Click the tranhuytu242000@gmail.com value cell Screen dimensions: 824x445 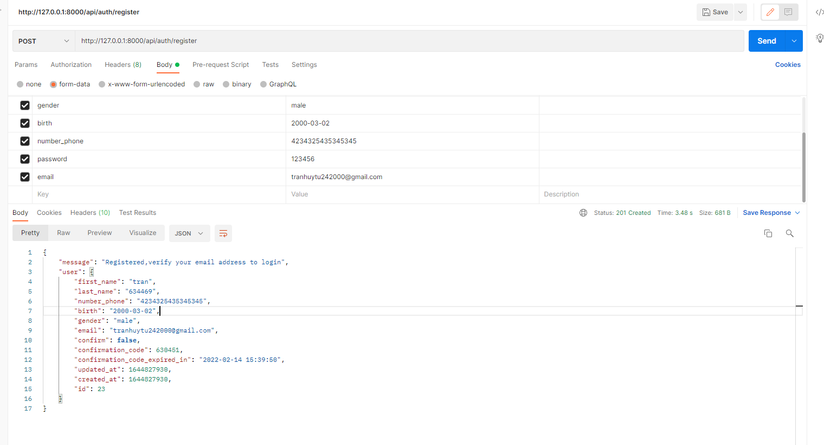tap(412, 177)
